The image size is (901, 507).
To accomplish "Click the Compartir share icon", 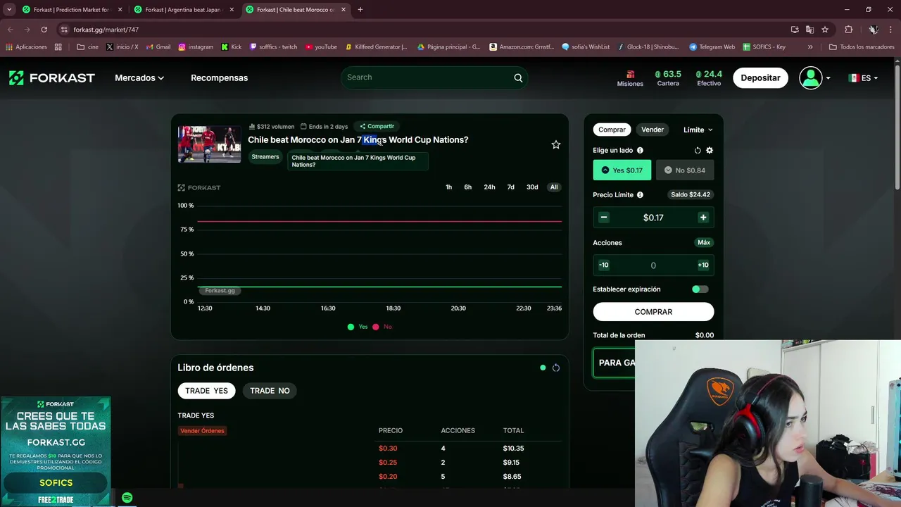I will (363, 126).
